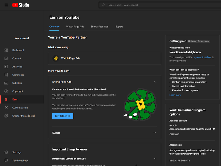Click the Shorts Feed illustration graphic
This screenshot has height=166, width=221.
coord(140,104)
